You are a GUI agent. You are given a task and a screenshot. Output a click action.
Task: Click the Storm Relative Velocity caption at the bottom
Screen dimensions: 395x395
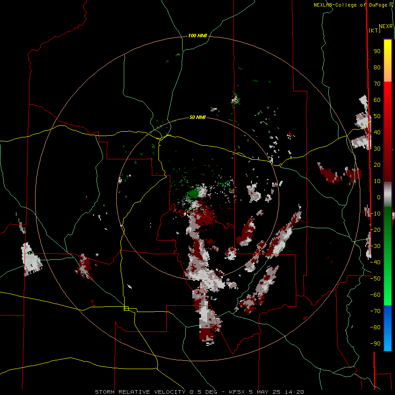199,392
